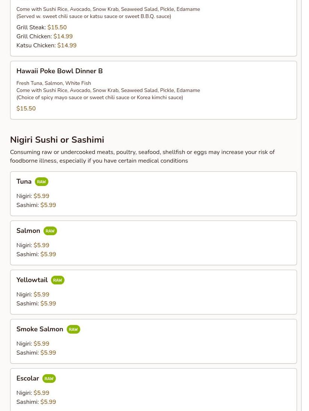
Task: Choose the Katsu Chicken $14.99 option
Action: (x=46, y=45)
